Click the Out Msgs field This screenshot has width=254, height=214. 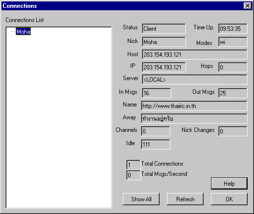tap(233, 93)
